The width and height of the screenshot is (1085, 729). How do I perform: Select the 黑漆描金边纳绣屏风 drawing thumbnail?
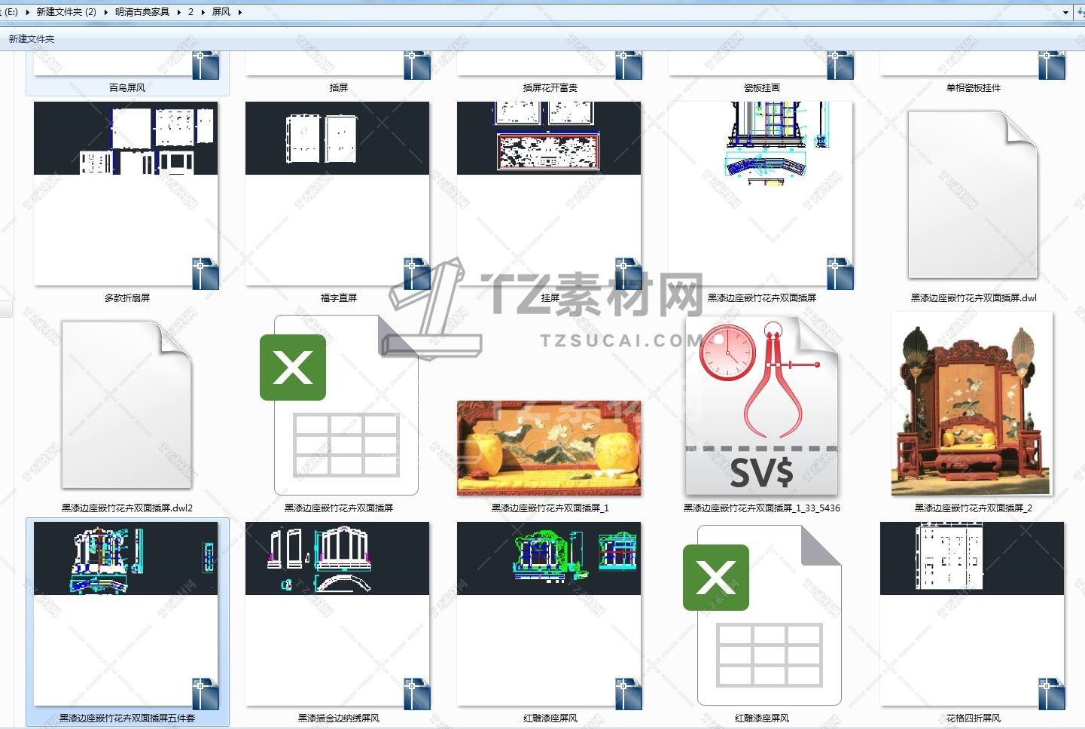338,615
